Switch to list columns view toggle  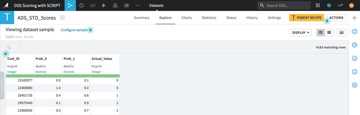tap(329, 32)
